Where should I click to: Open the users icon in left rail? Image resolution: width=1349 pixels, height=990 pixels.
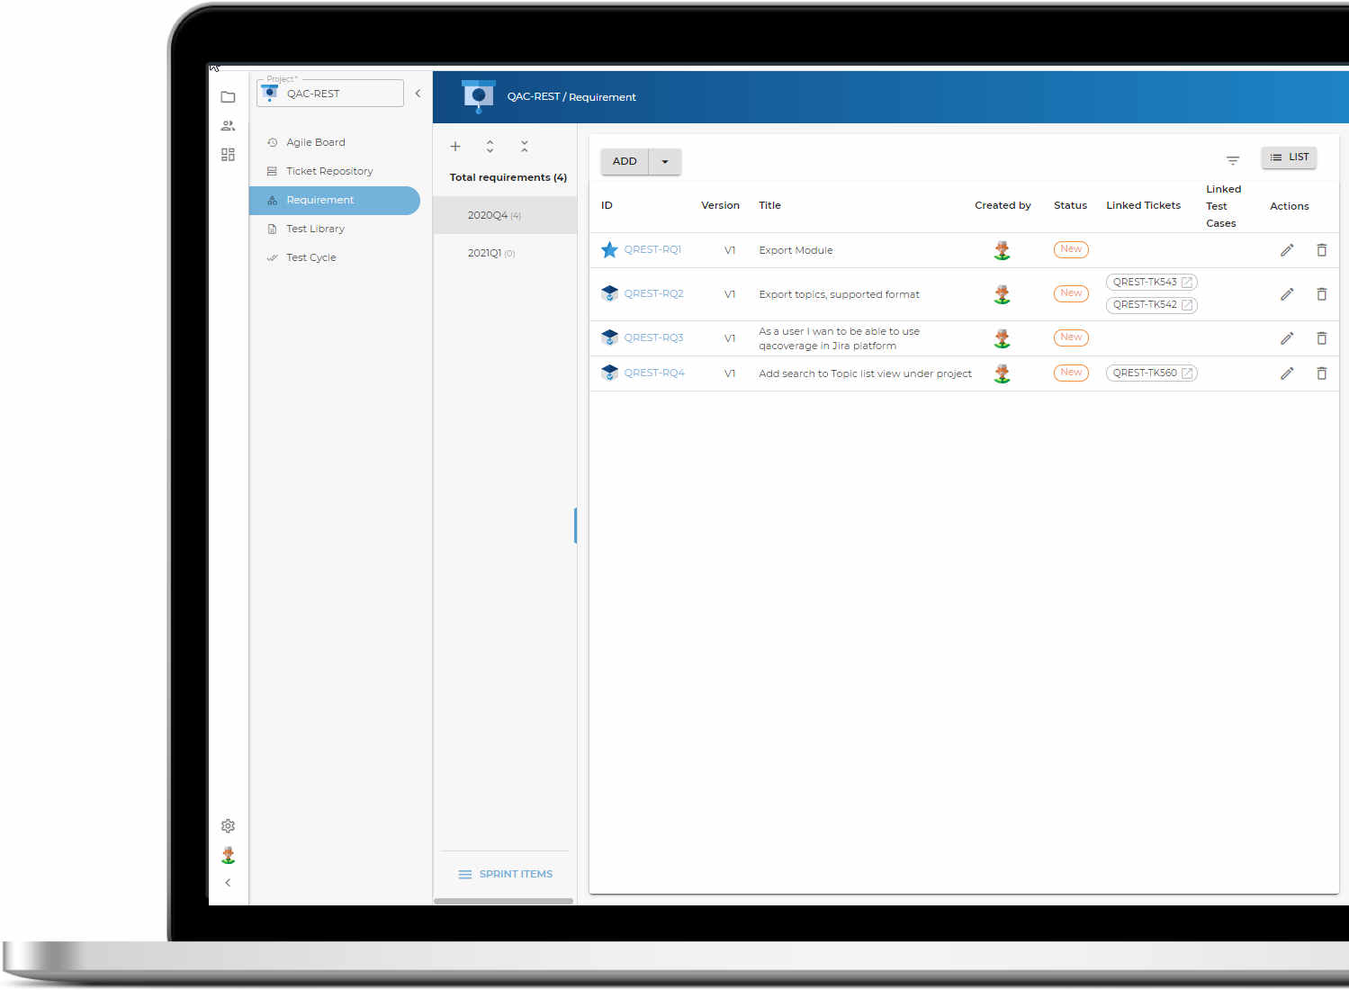tap(228, 126)
